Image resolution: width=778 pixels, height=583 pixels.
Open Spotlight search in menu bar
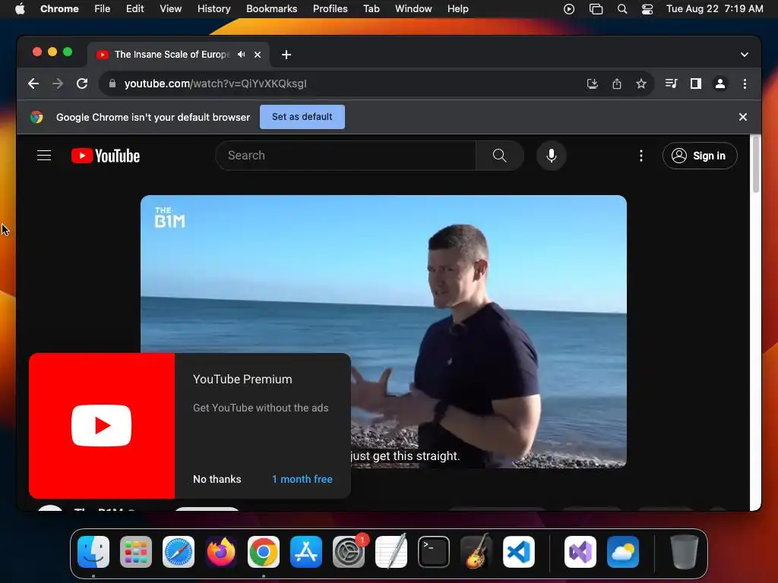[622, 9]
